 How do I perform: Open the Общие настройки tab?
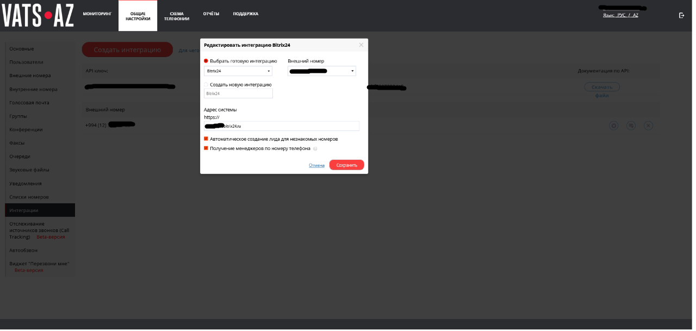point(138,16)
